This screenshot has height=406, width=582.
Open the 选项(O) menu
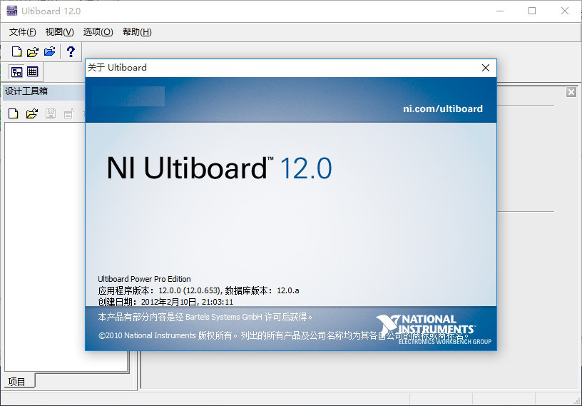click(x=98, y=32)
